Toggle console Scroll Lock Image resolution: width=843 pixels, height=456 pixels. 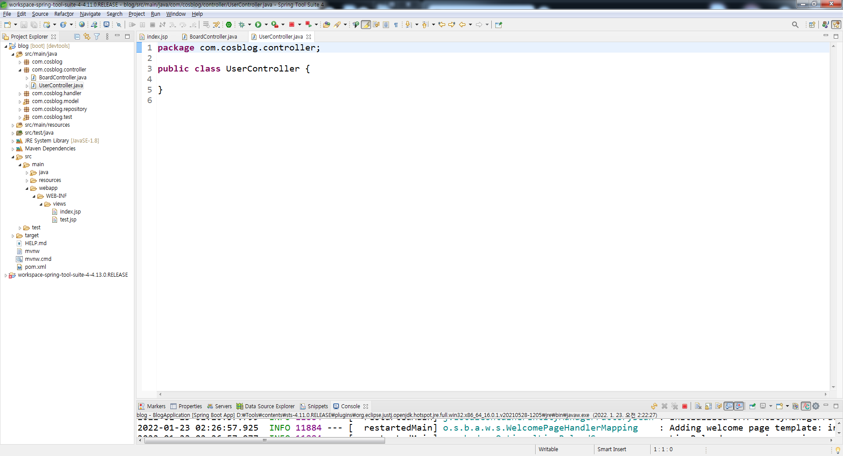pyautogui.click(x=708, y=406)
